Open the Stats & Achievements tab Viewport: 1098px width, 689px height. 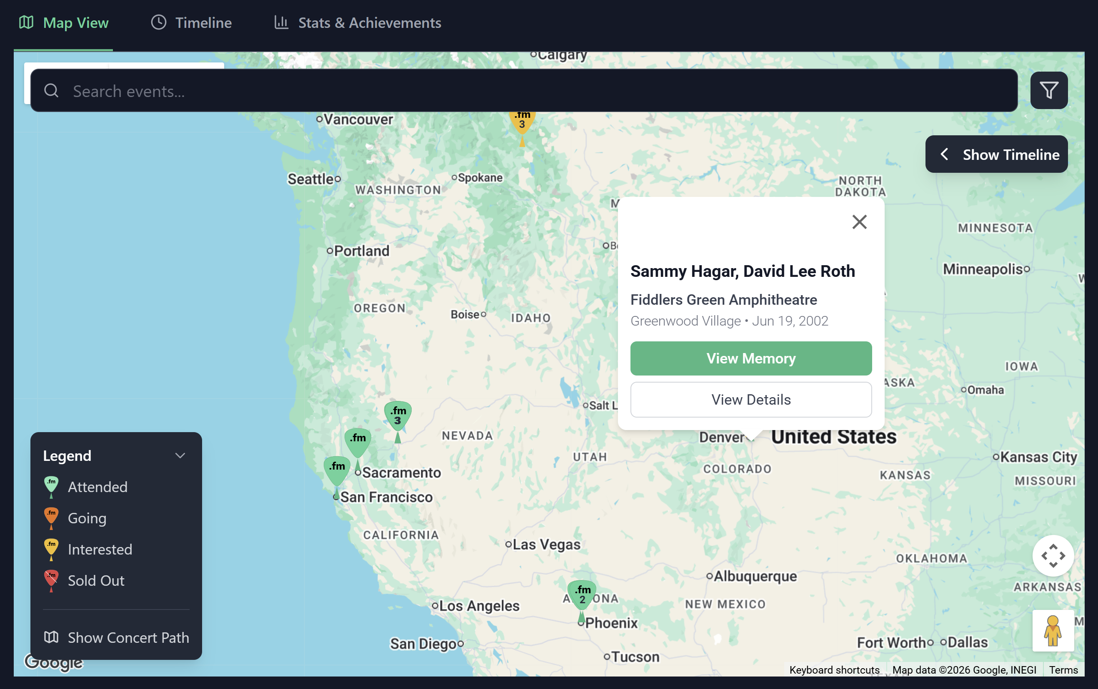pyautogui.click(x=358, y=22)
